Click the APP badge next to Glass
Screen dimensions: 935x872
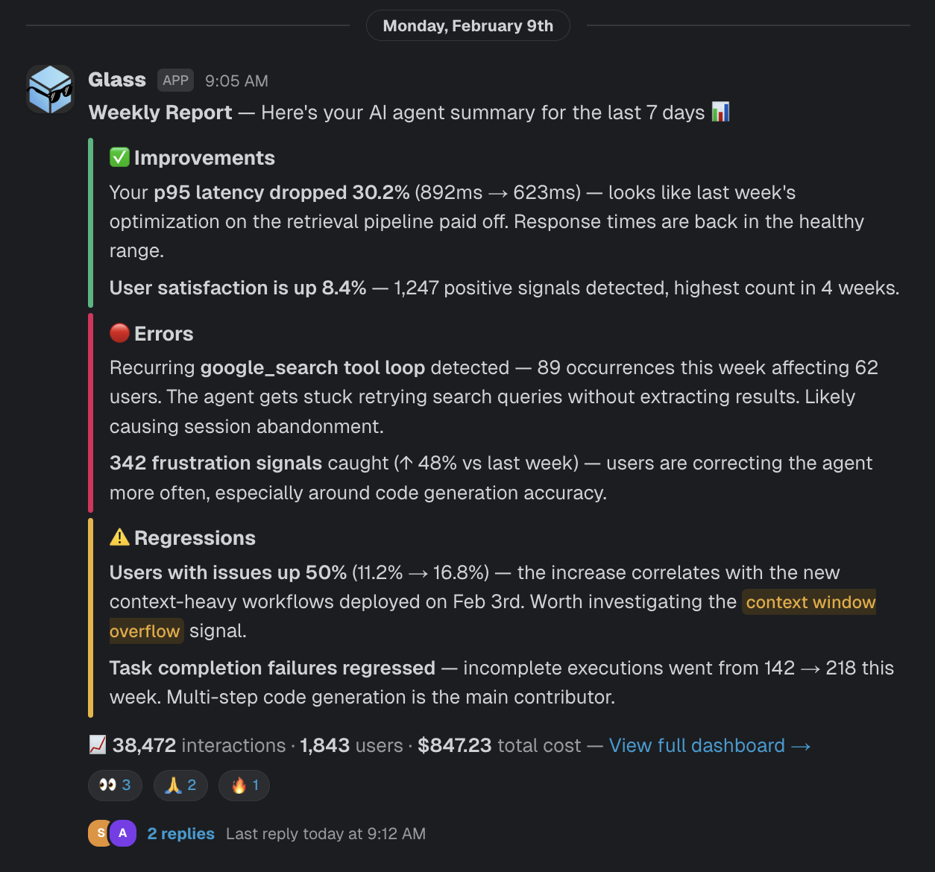point(175,80)
